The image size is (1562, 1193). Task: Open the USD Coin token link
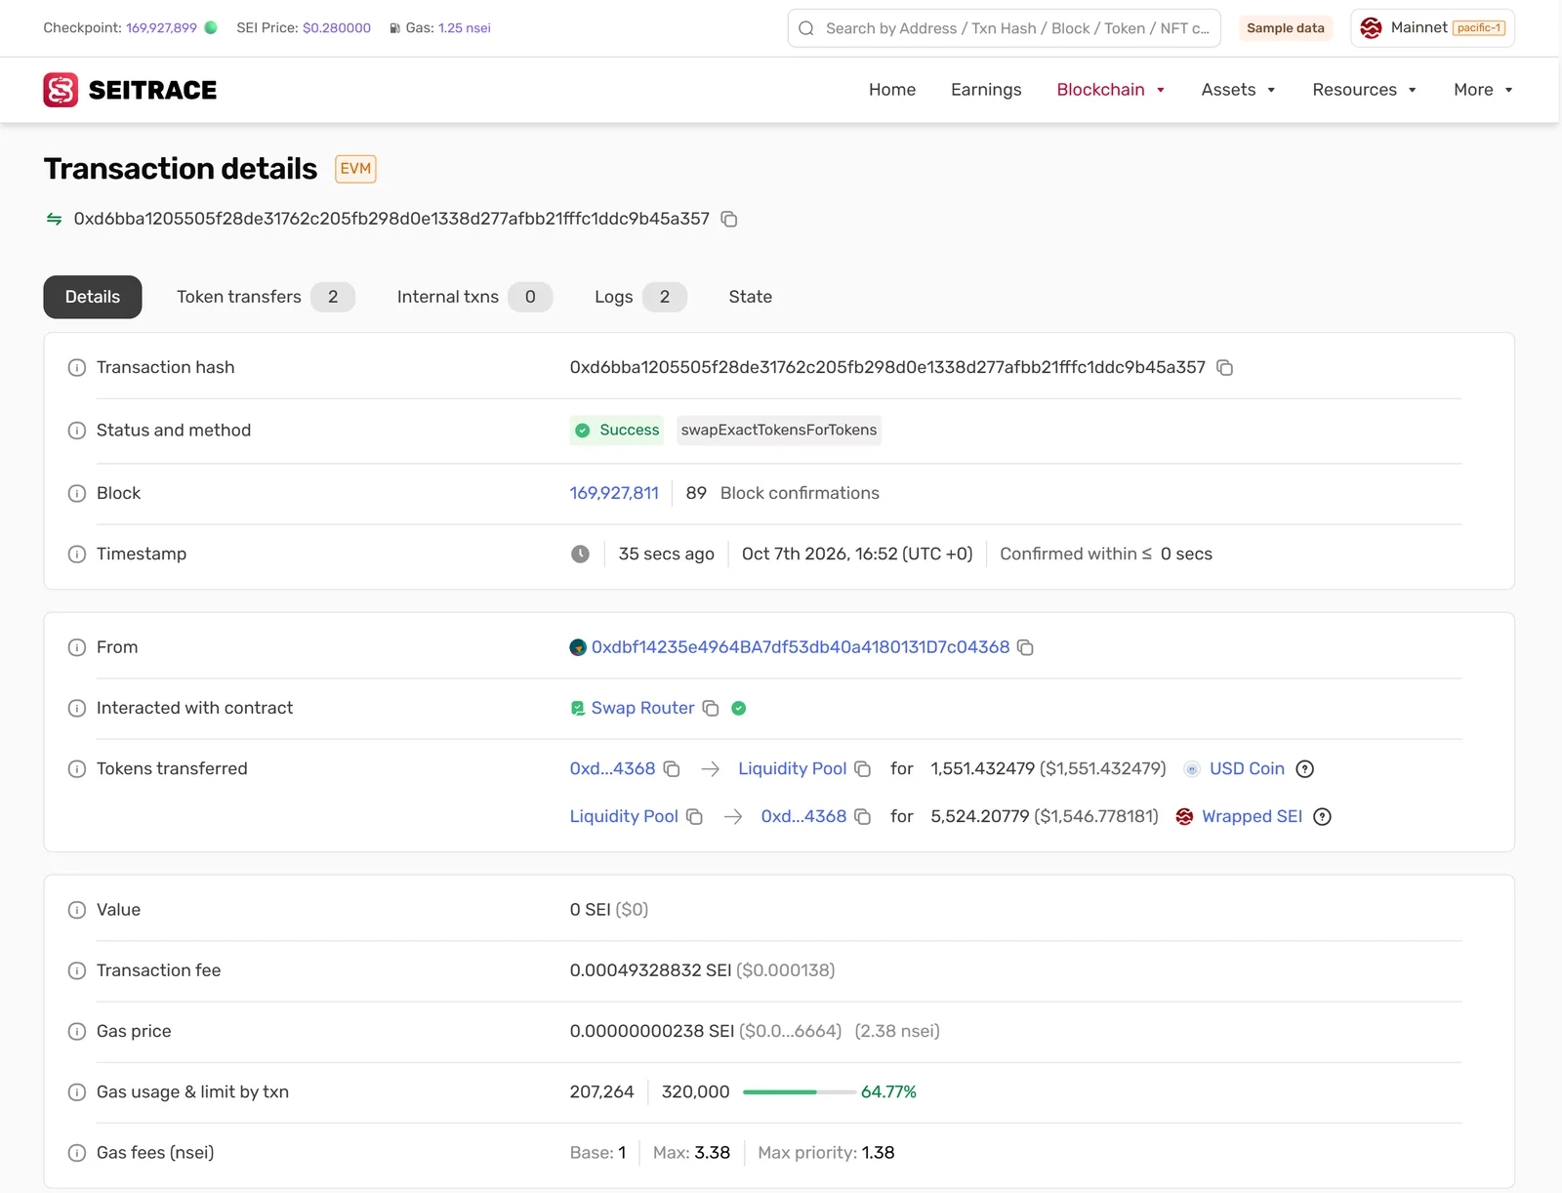click(1247, 769)
